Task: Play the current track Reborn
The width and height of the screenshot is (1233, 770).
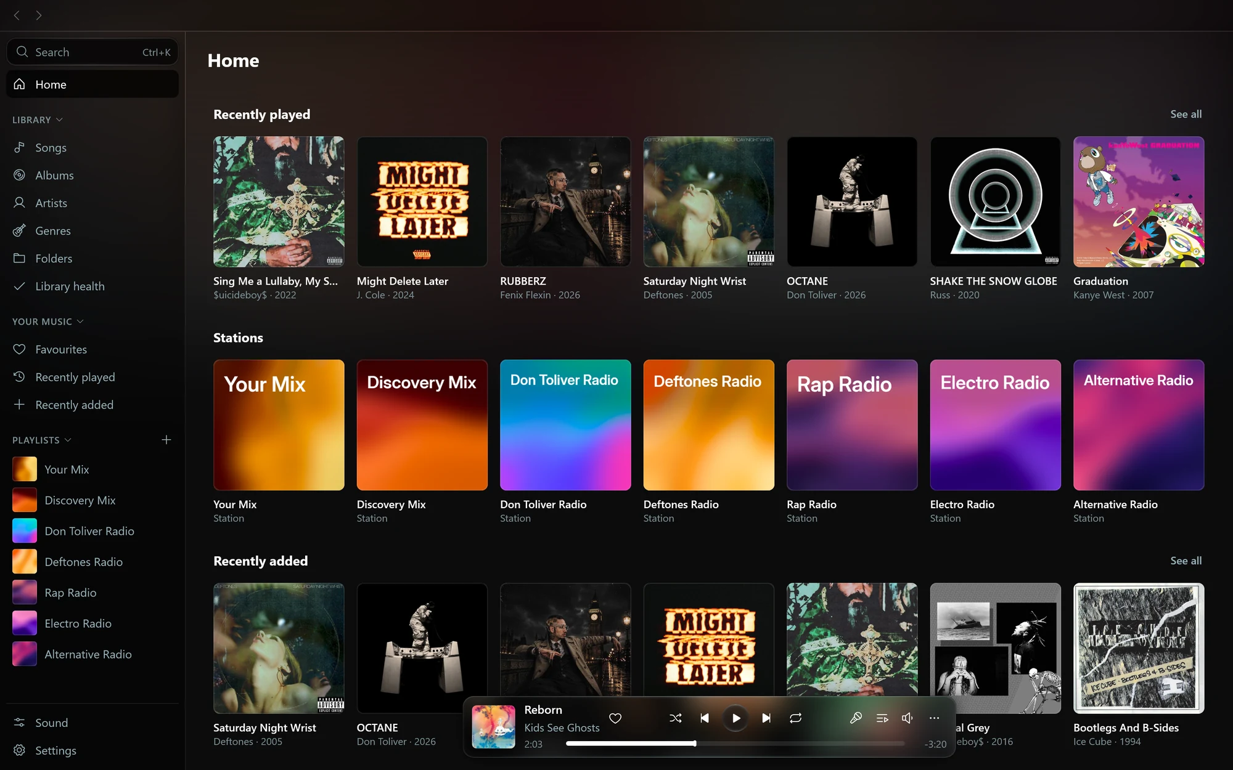Action: coord(736,718)
